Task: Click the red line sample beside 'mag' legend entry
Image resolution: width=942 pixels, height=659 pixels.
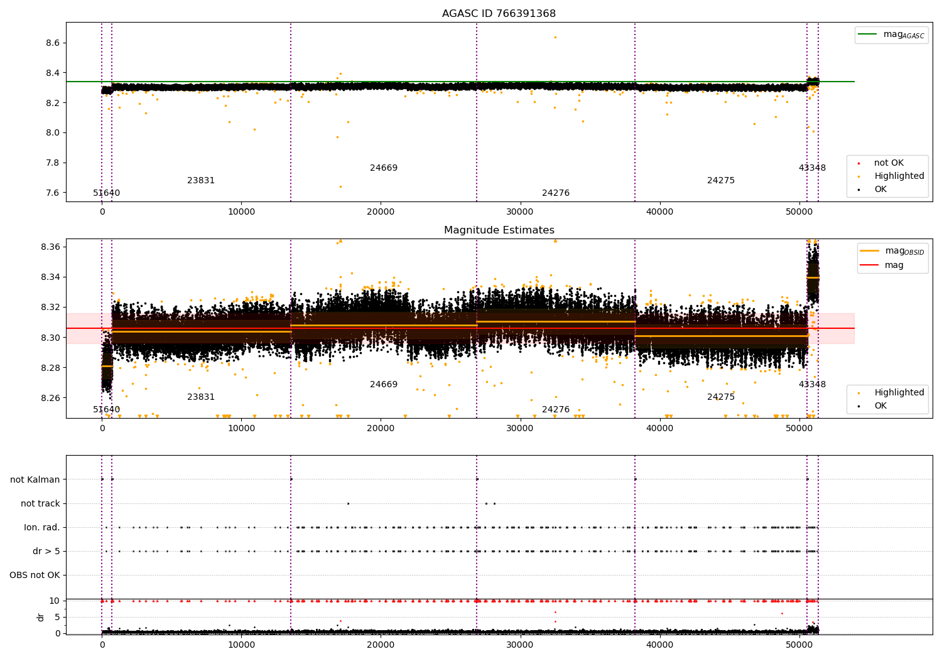Action: click(x=870, y=265)
